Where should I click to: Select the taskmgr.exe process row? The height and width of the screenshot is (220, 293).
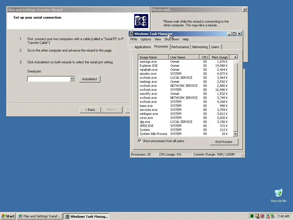coord(185,82)
